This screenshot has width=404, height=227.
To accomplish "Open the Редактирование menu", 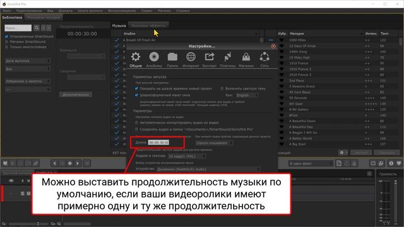I will point(29,11).
